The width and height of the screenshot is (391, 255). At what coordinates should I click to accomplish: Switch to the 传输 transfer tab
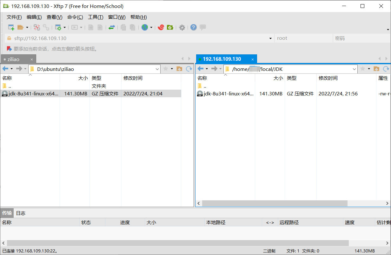7,213
